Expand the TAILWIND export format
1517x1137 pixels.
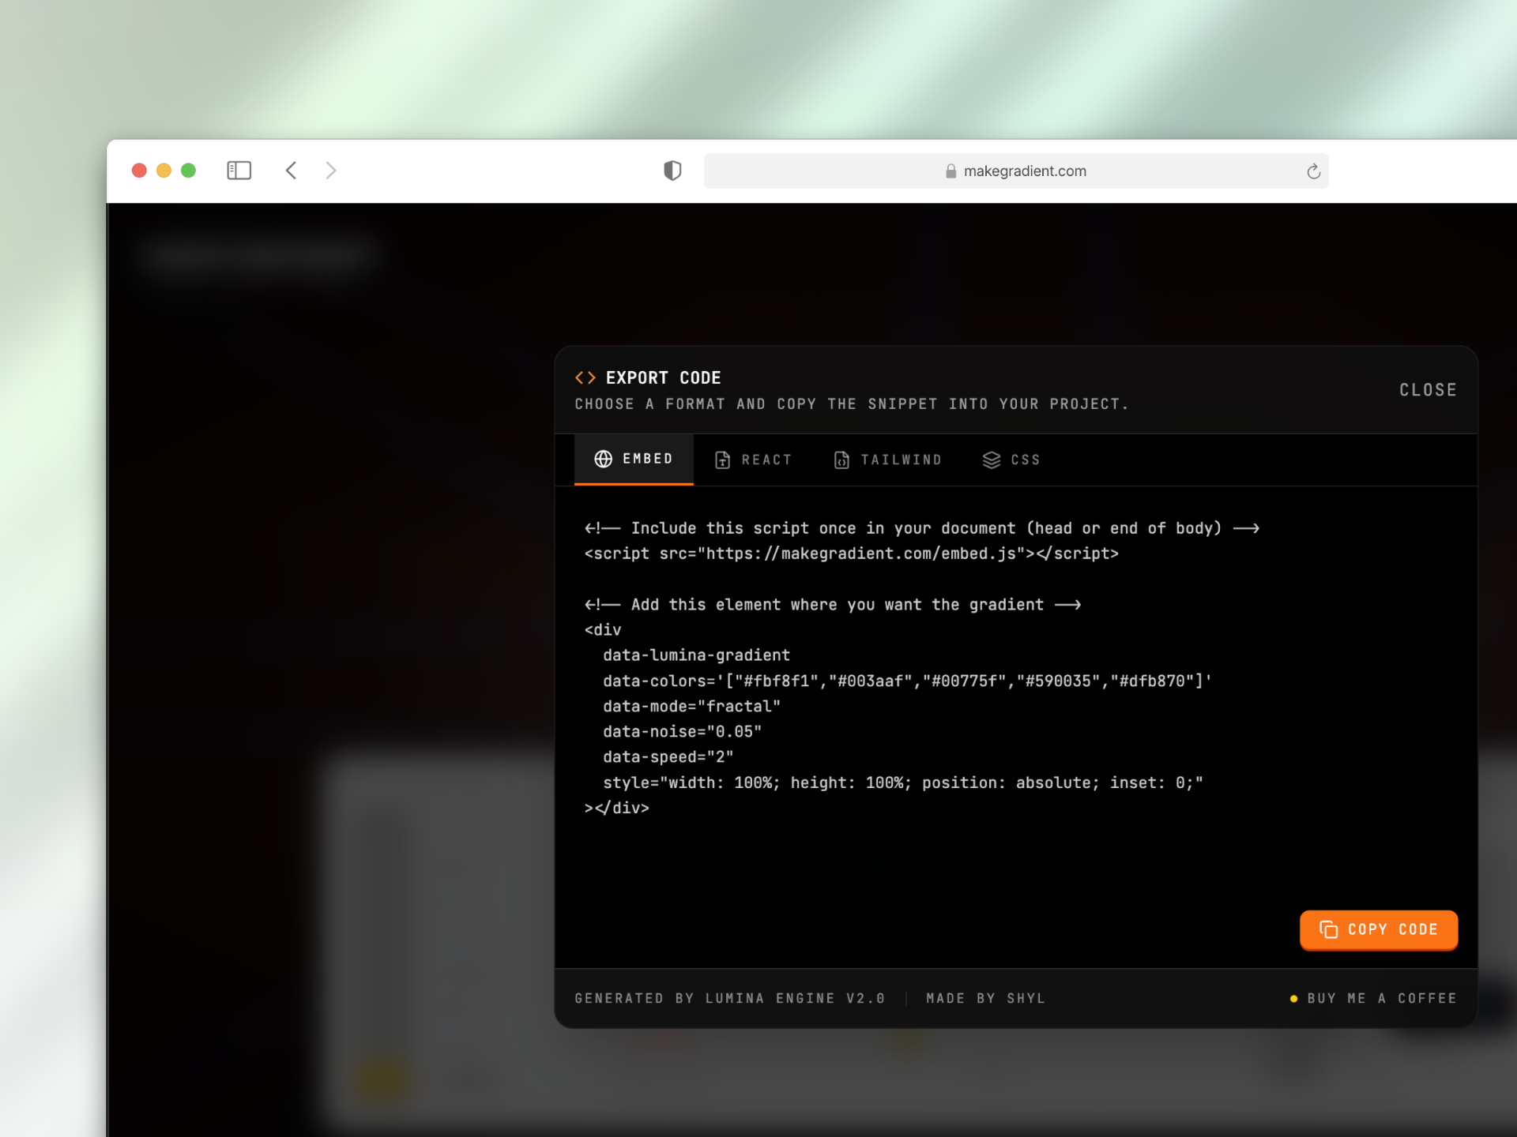[x=887, y=460]
